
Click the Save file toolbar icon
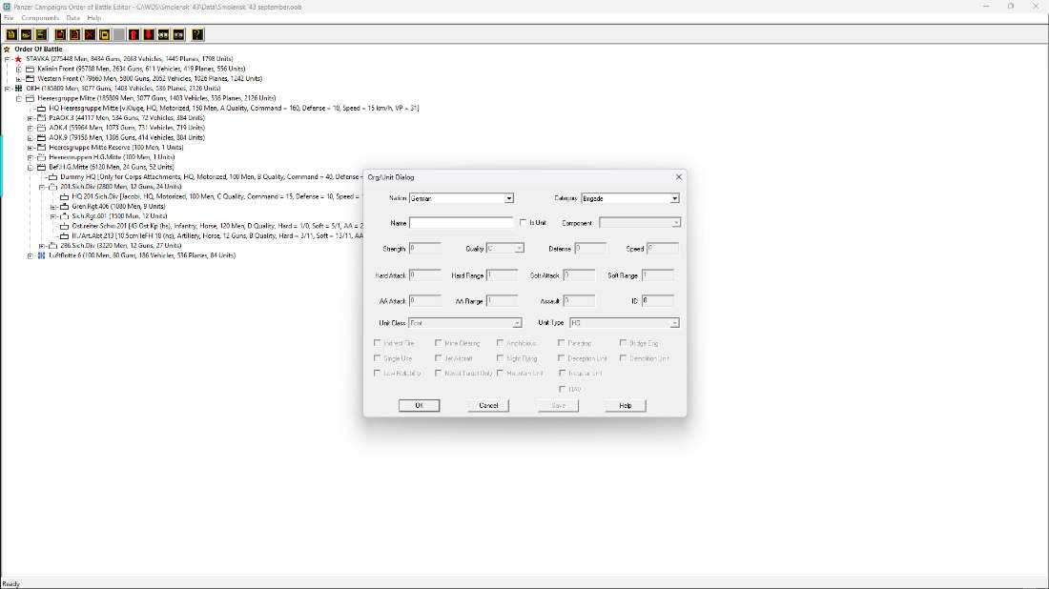pos(41,34)
